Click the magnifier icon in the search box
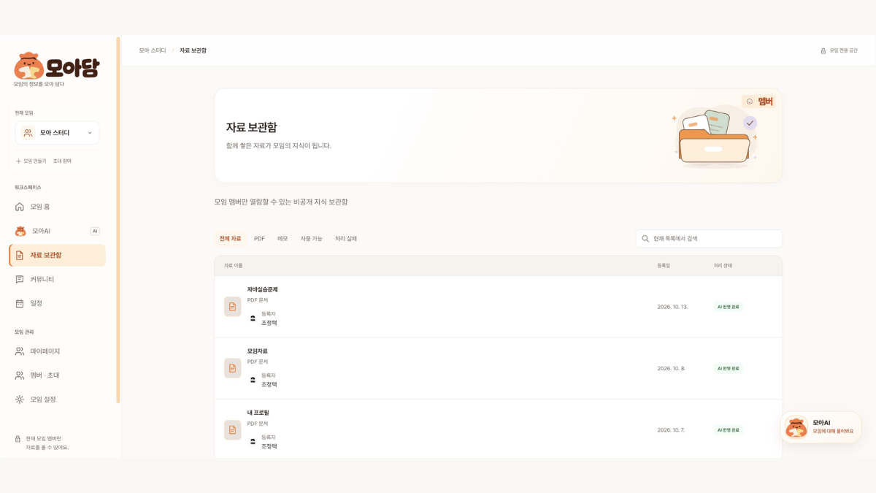Screen dimensions: 876x493 (645, 239)
